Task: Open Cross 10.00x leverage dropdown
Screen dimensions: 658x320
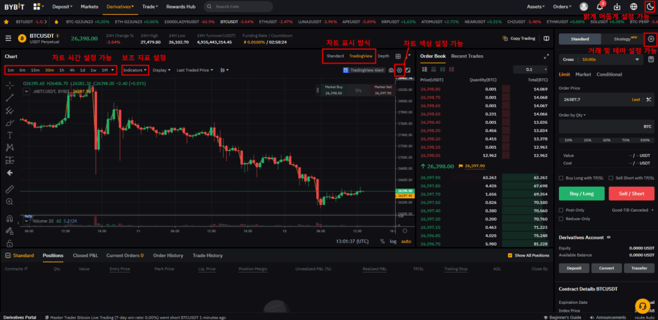Action: 601,60
